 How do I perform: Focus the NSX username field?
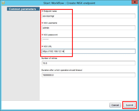point(88,28)
